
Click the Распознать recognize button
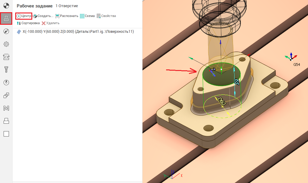[x=67, y=16]
